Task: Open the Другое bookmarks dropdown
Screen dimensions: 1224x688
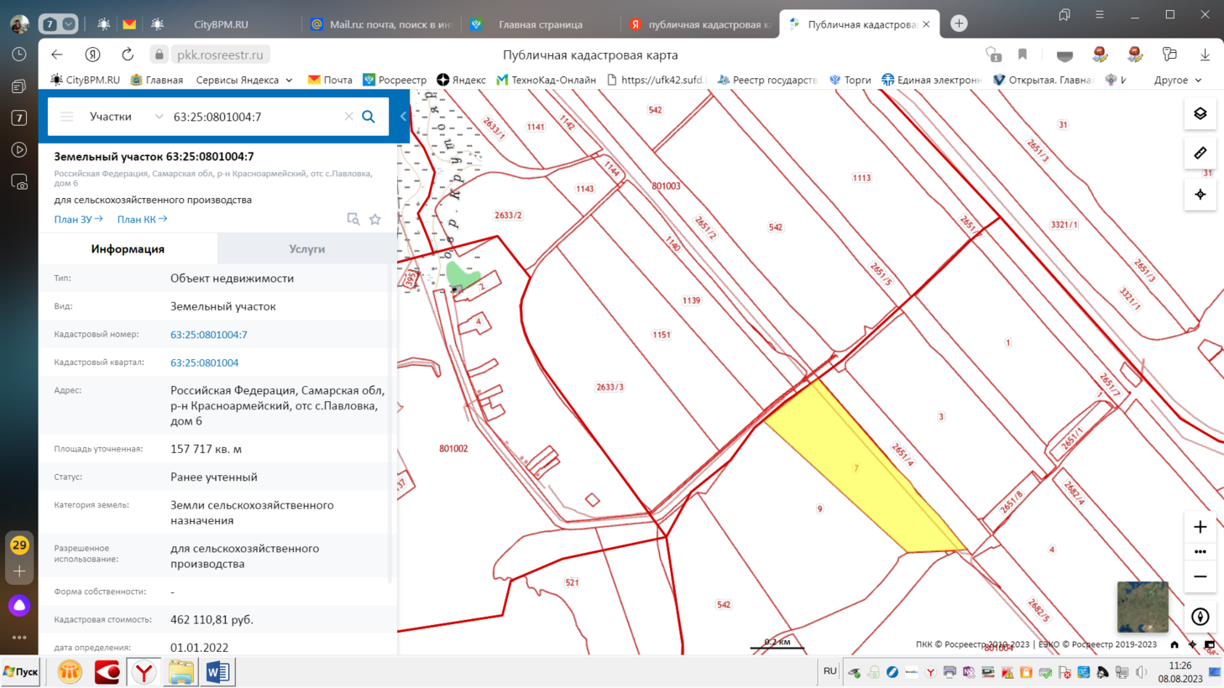Action: point(1177,80)
